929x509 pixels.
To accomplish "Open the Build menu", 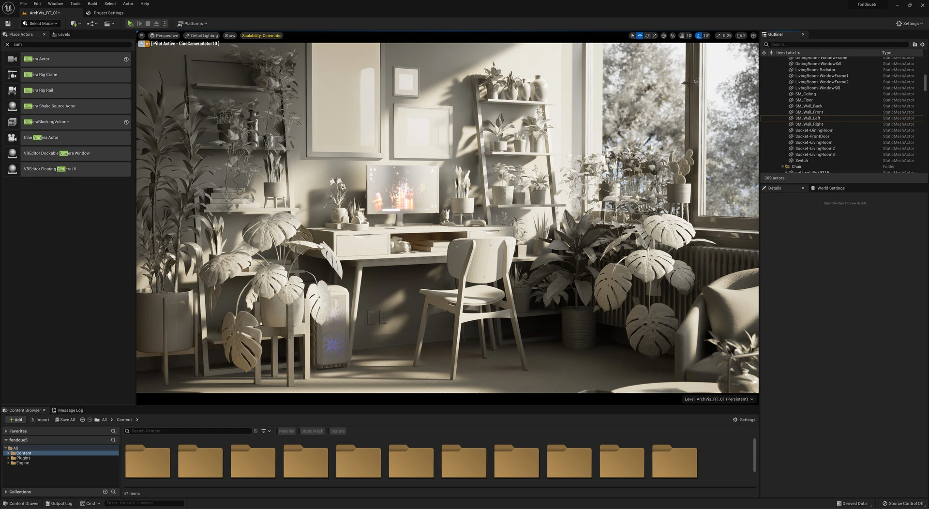I will [92, 3].
